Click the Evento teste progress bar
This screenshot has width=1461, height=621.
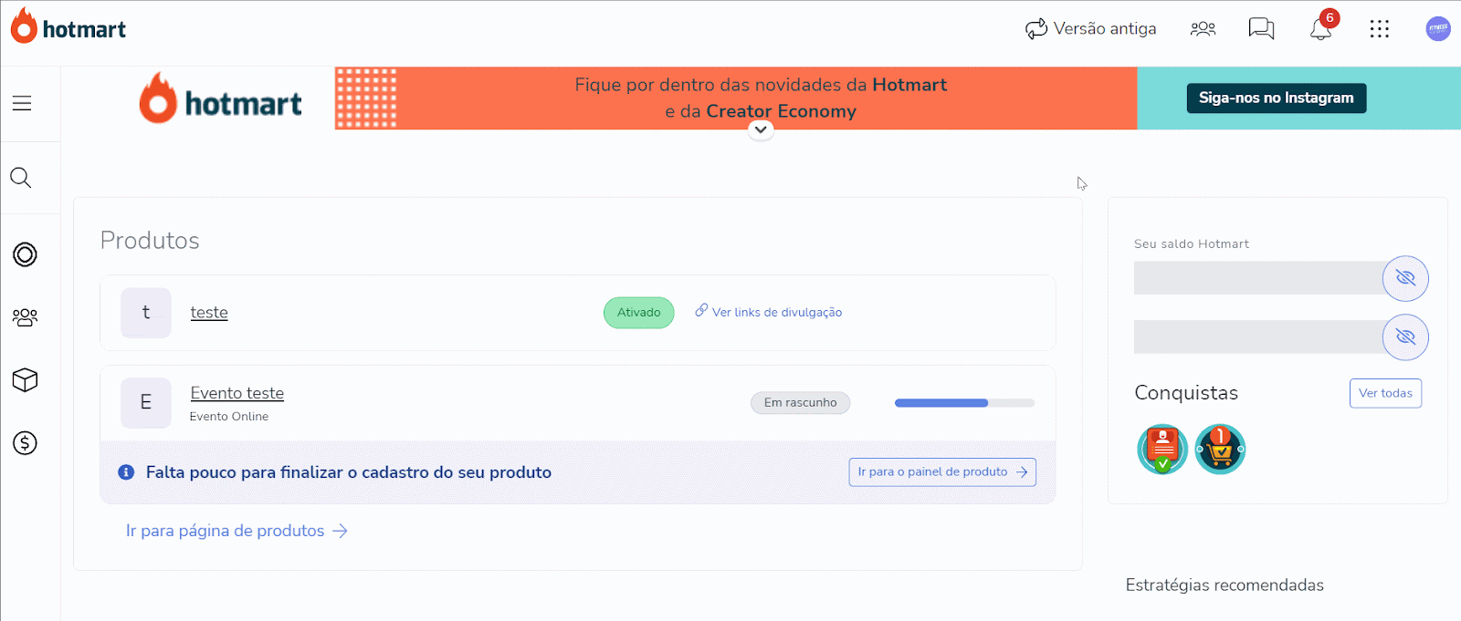coord(964,403)
